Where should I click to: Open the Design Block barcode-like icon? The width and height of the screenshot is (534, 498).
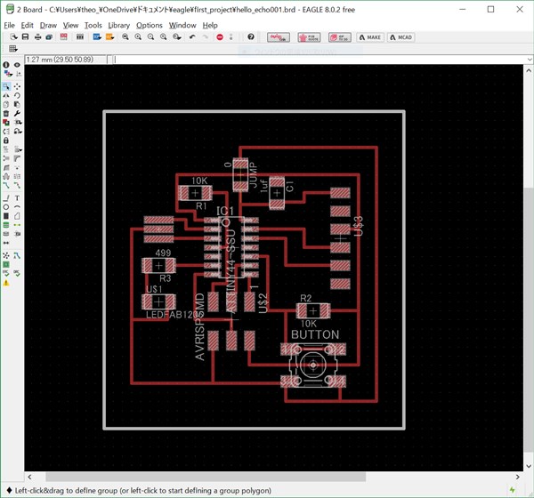(x=80, y=36)
